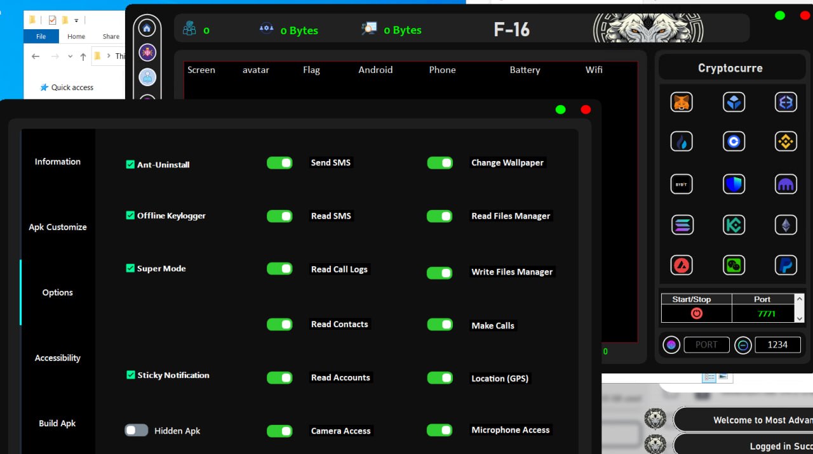
Task: Select the Options tab
Action: [58, 292]
